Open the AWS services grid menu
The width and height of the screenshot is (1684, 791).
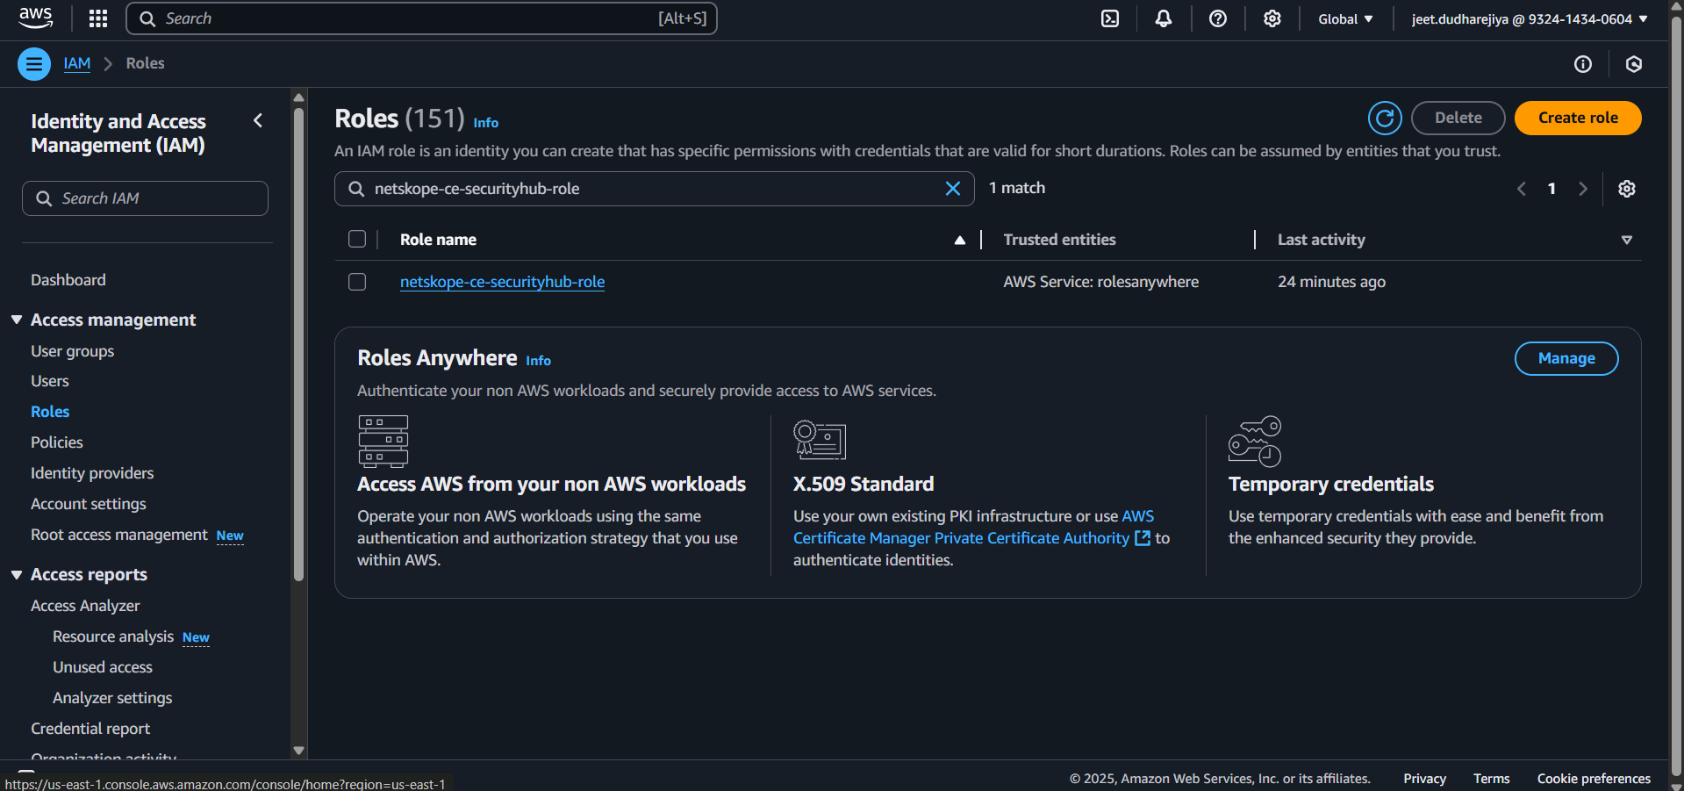98,18
